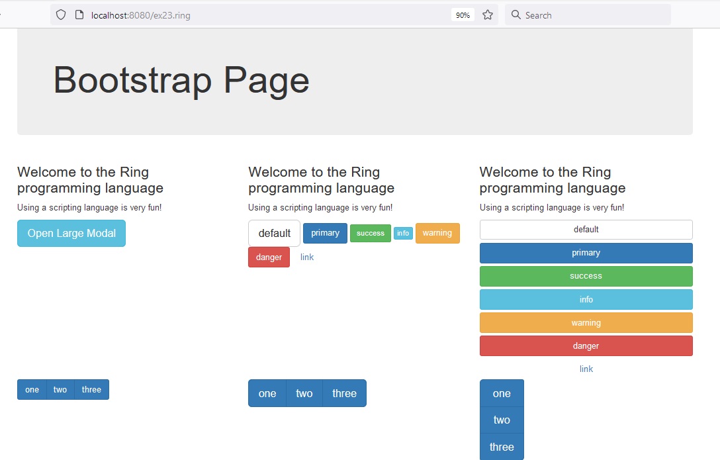Select 'one' in the left button group
The width and height of the screenshot is (720, 460).
[x=32, y=389]
